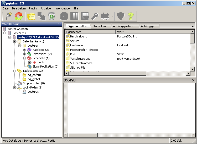Select the SSL Key File property row
197x144 pixels.
point(128,68)
